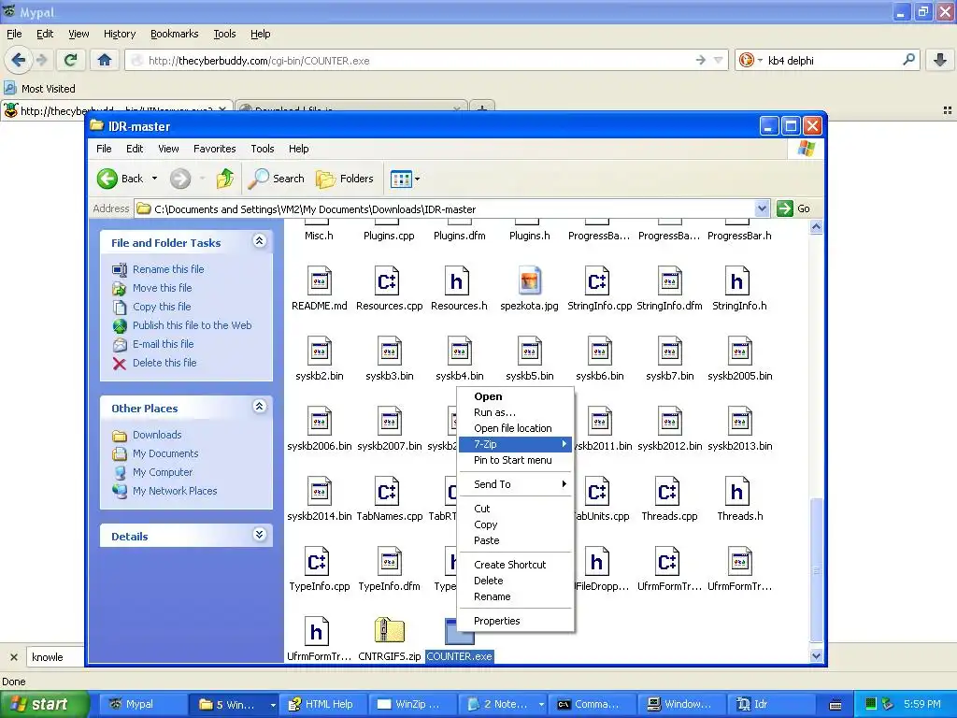Click Move this file link
The image size is (957, 718).
point(163,288)
